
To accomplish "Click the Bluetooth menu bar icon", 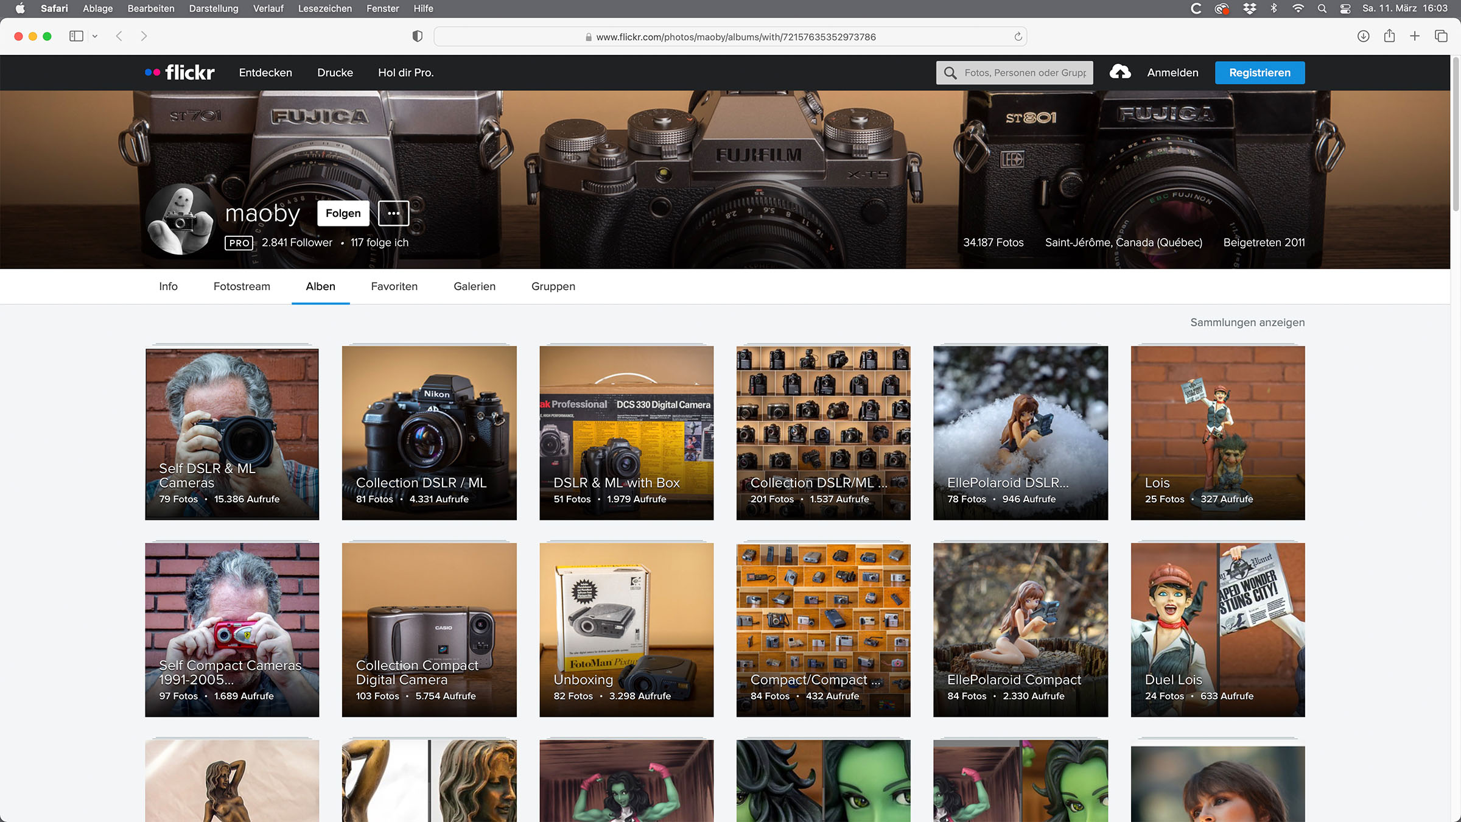I will point(1274,9).
